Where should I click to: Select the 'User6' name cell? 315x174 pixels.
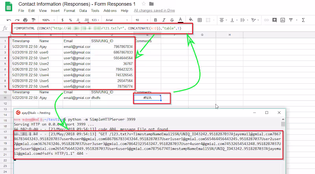(x=51, y=86)
